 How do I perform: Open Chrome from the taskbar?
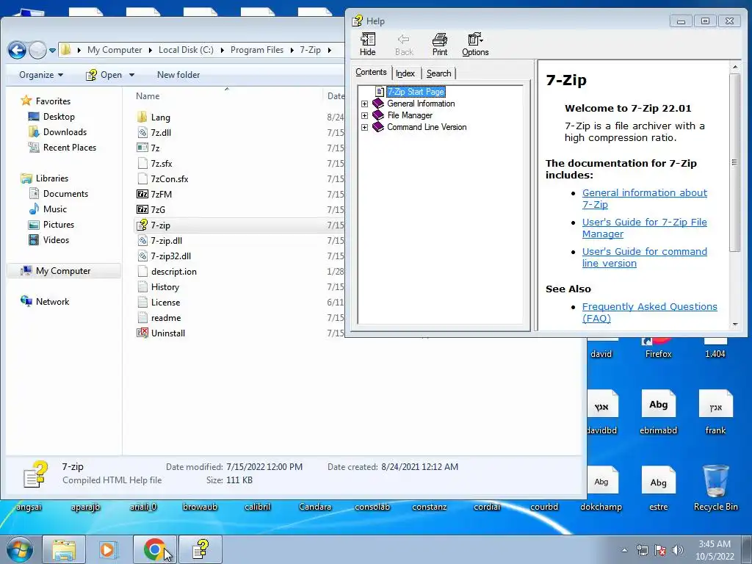click(154, 549)
